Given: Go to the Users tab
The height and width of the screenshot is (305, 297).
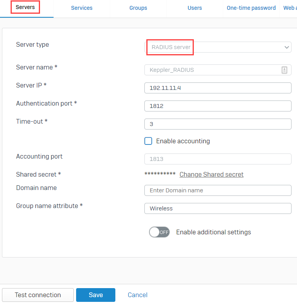Looking at the screenshot, I should click(195, 8).
